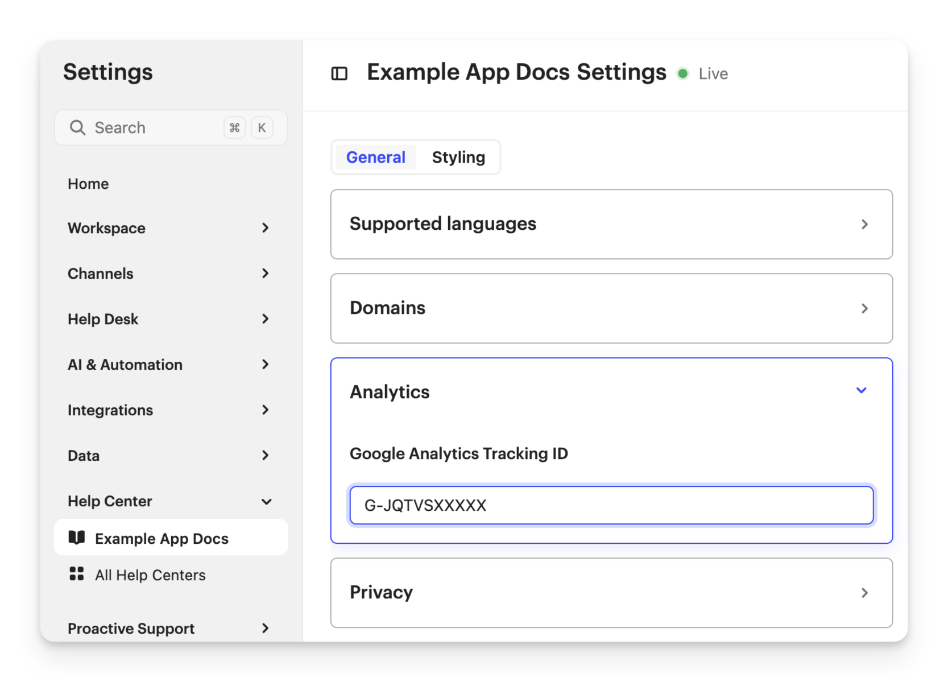This screenshot has height=682, width=948.
Task: Click the Example App Docs book icon
Action: (77, 538)
